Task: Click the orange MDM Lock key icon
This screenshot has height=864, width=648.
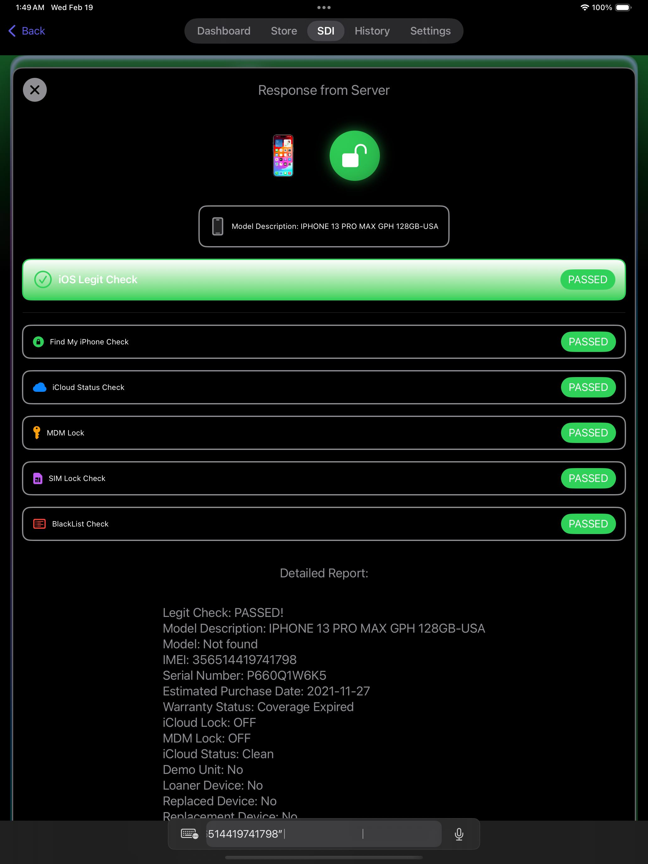Action: 37,433
